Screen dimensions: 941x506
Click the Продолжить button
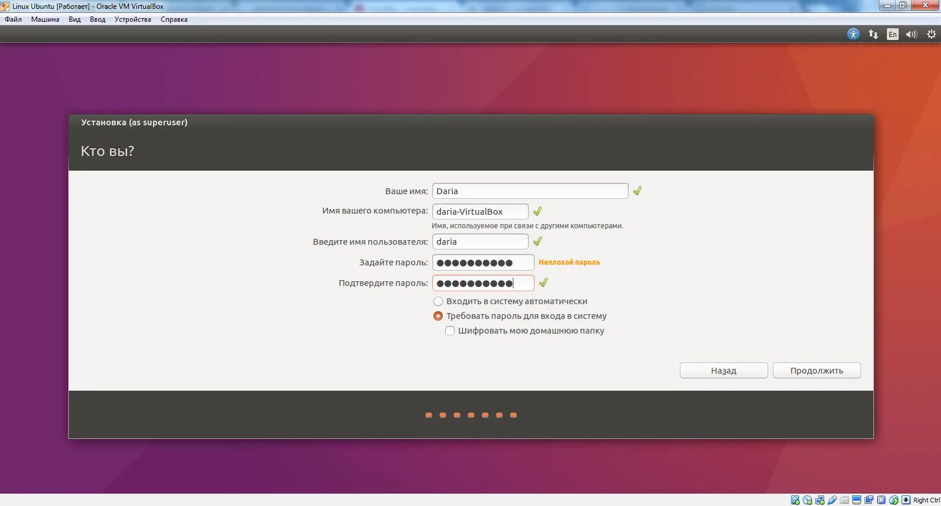coord(817,371)
